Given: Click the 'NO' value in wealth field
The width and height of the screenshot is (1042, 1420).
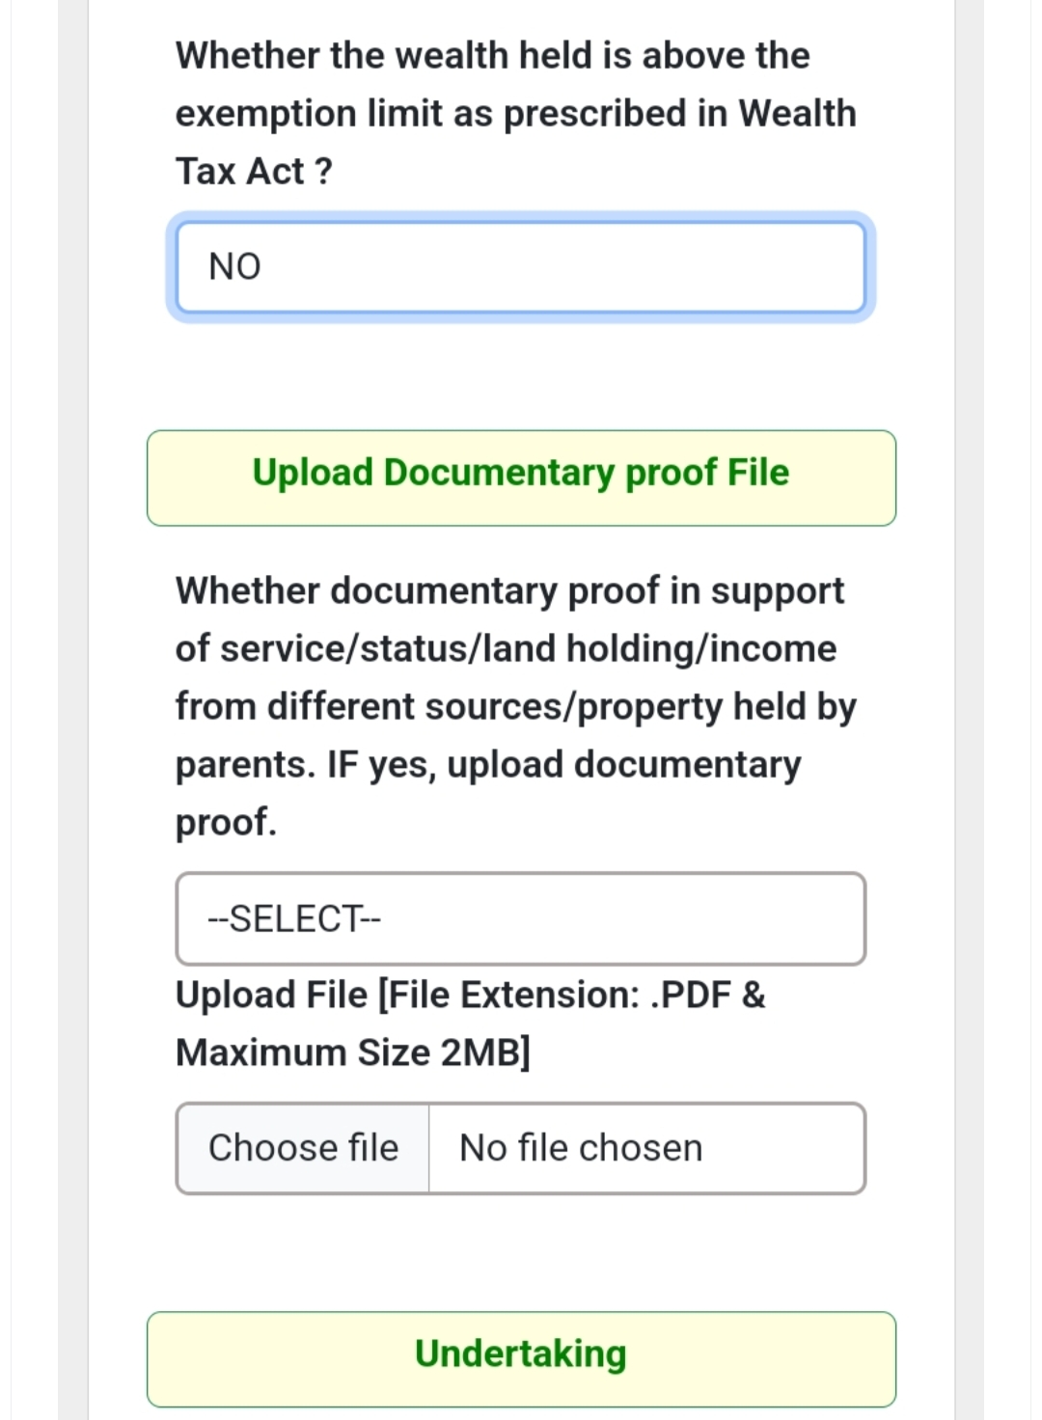Looking at the screenshot, I should pyautogui.click(x=234, y=267).
